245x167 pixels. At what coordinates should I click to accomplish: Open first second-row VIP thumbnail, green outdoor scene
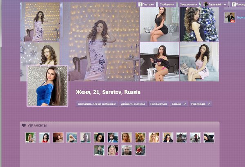(x=99, y=150)
